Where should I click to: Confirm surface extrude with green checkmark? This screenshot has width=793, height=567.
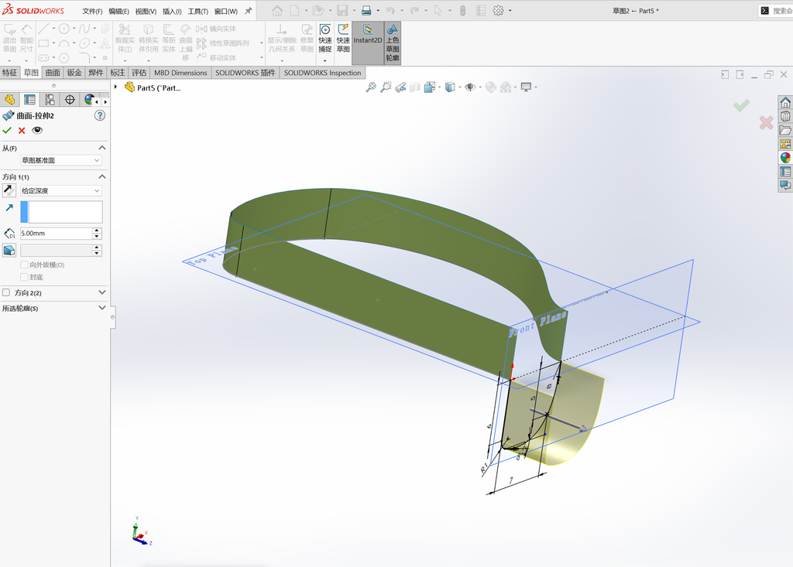[7, 131]
